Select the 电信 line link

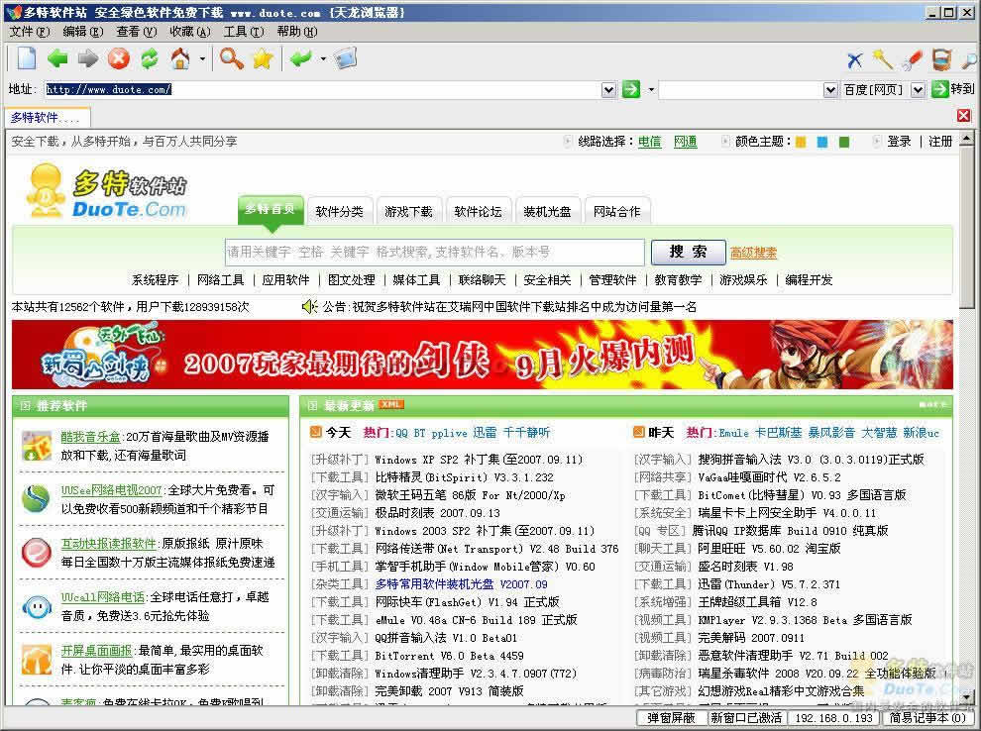[x=649, y=142]
